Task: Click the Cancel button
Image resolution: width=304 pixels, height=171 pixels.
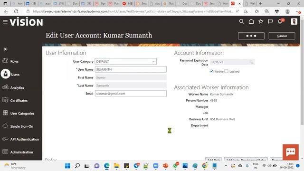Action: 282,36
